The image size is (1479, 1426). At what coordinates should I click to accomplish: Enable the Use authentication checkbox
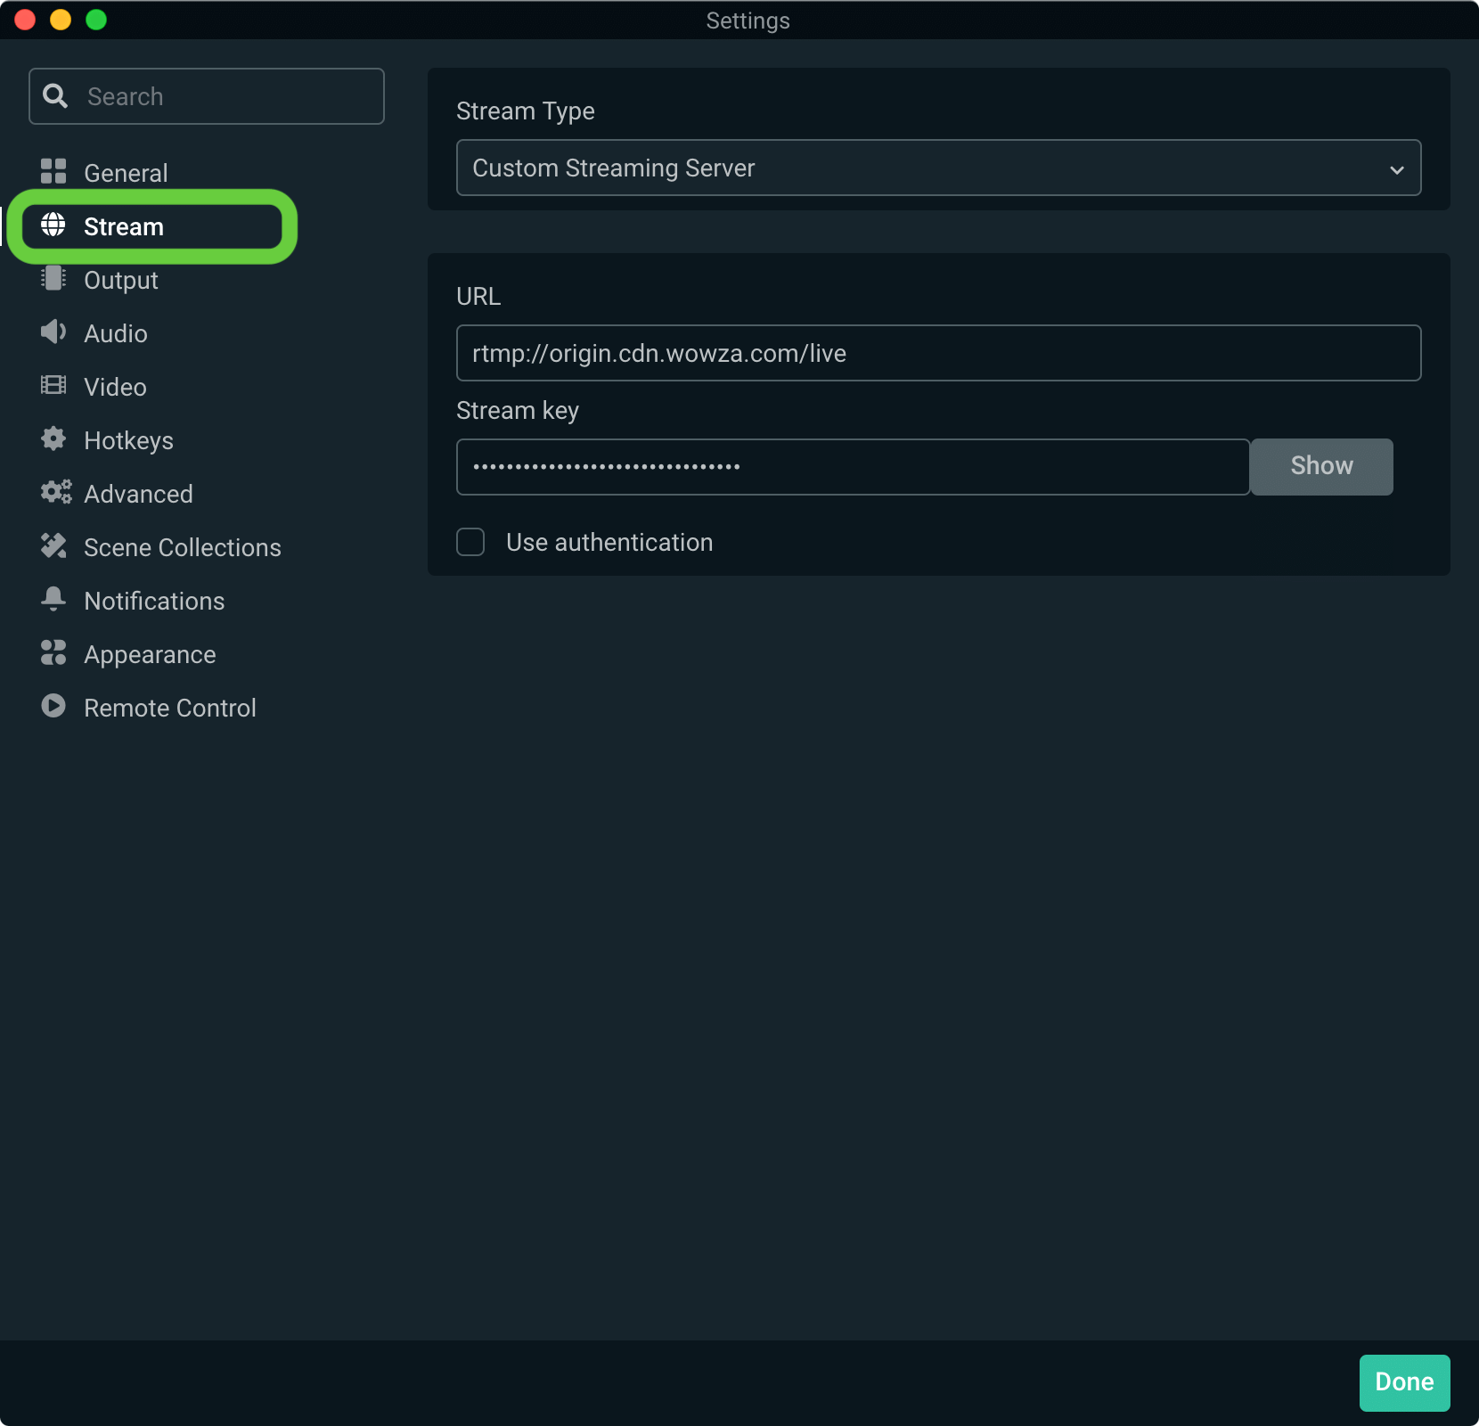(x=470, y=542)
